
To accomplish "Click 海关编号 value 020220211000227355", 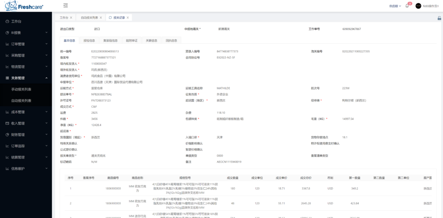I will (x=356, y=51).
